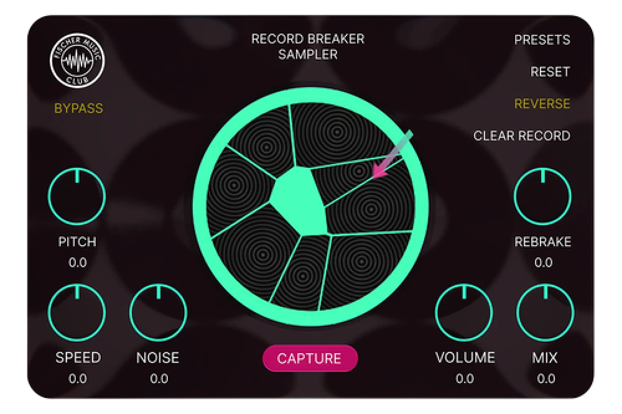The width and height of the screenshot is (622, 414).
Task: Click the NOISE label
Action: (158, 357)
